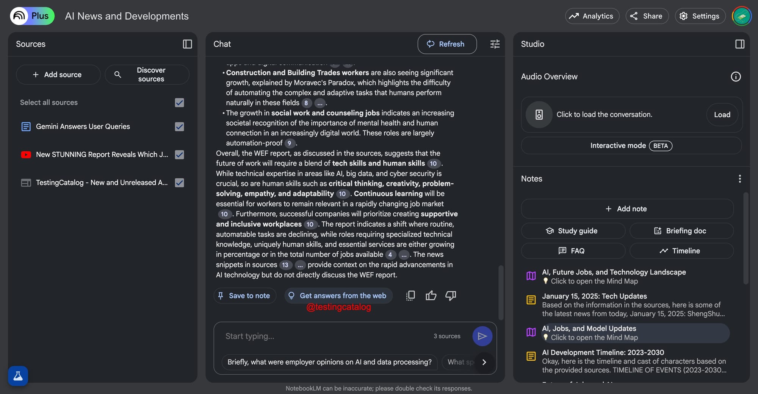
Task: Refresh the chat
Action: tap(447, 44)
